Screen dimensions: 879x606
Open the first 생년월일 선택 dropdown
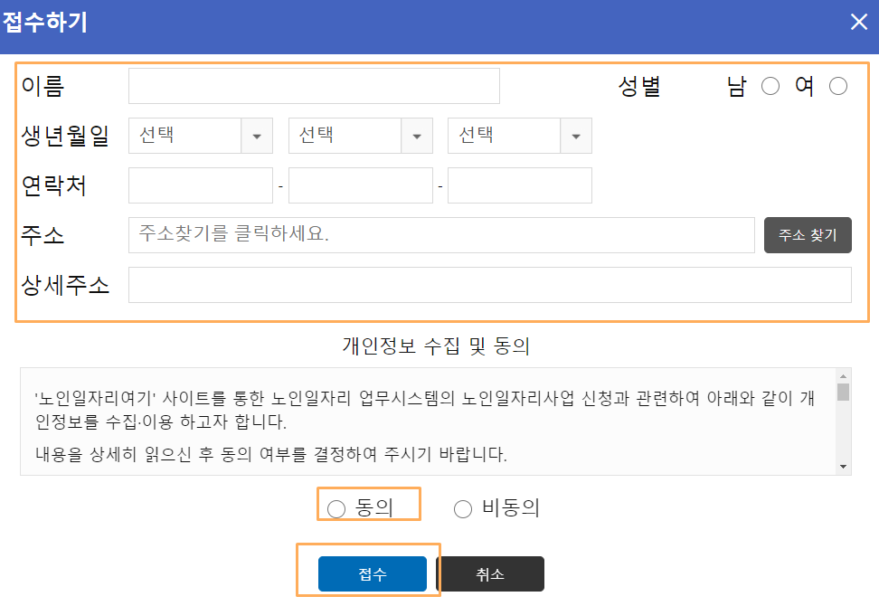[200, 136]
